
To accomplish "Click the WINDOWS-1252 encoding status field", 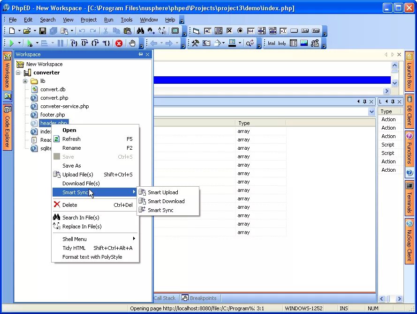I will [303, 308].
